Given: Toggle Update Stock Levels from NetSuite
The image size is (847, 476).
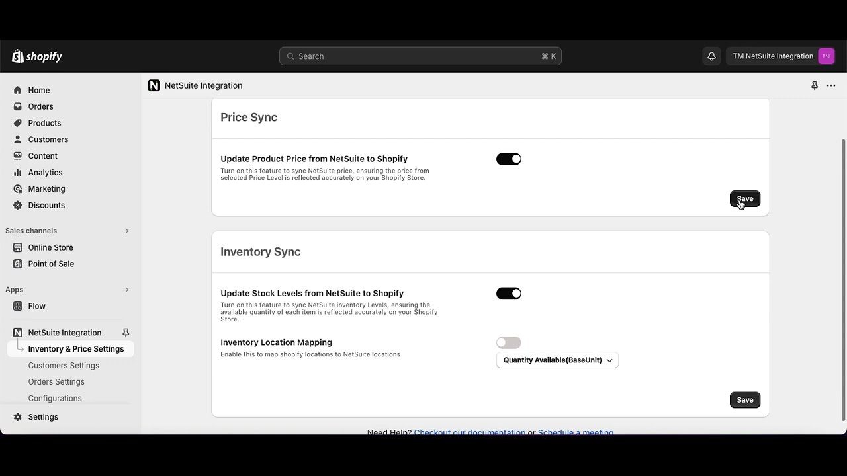Looking at the screenshot, I should (509, 294).
